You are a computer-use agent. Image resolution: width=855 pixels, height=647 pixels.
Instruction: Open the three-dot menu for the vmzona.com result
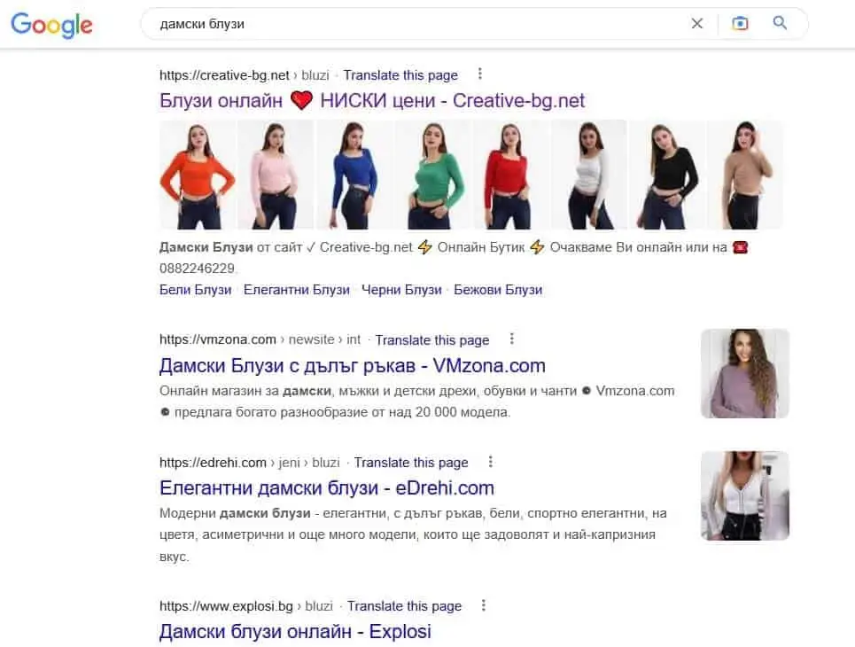[x=511, y=339]
